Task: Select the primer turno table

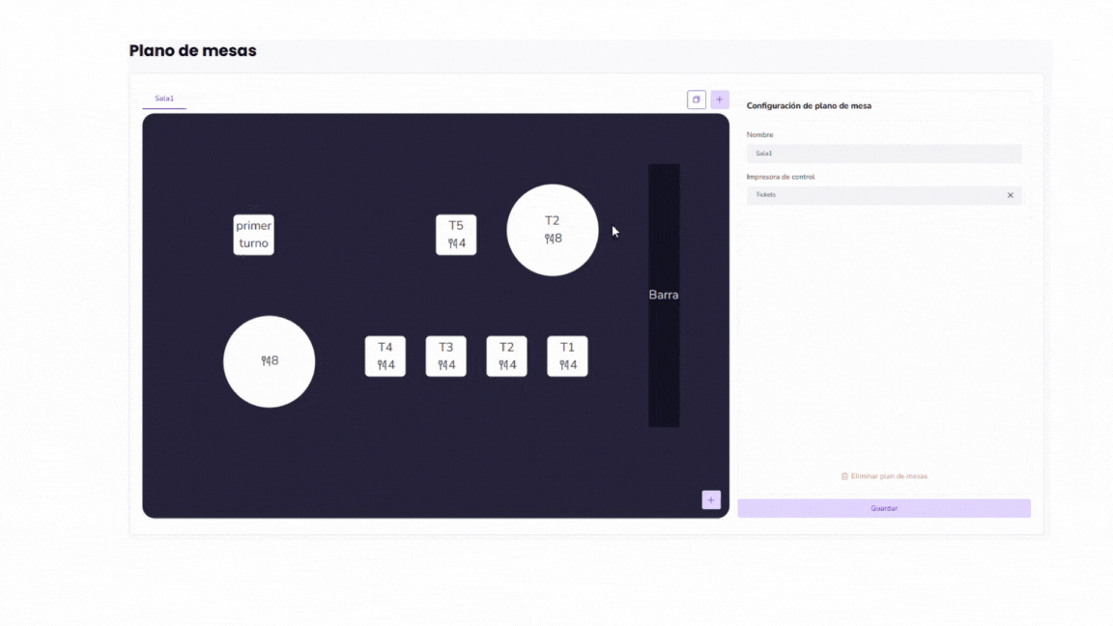Action: click(x=253, y=235)
